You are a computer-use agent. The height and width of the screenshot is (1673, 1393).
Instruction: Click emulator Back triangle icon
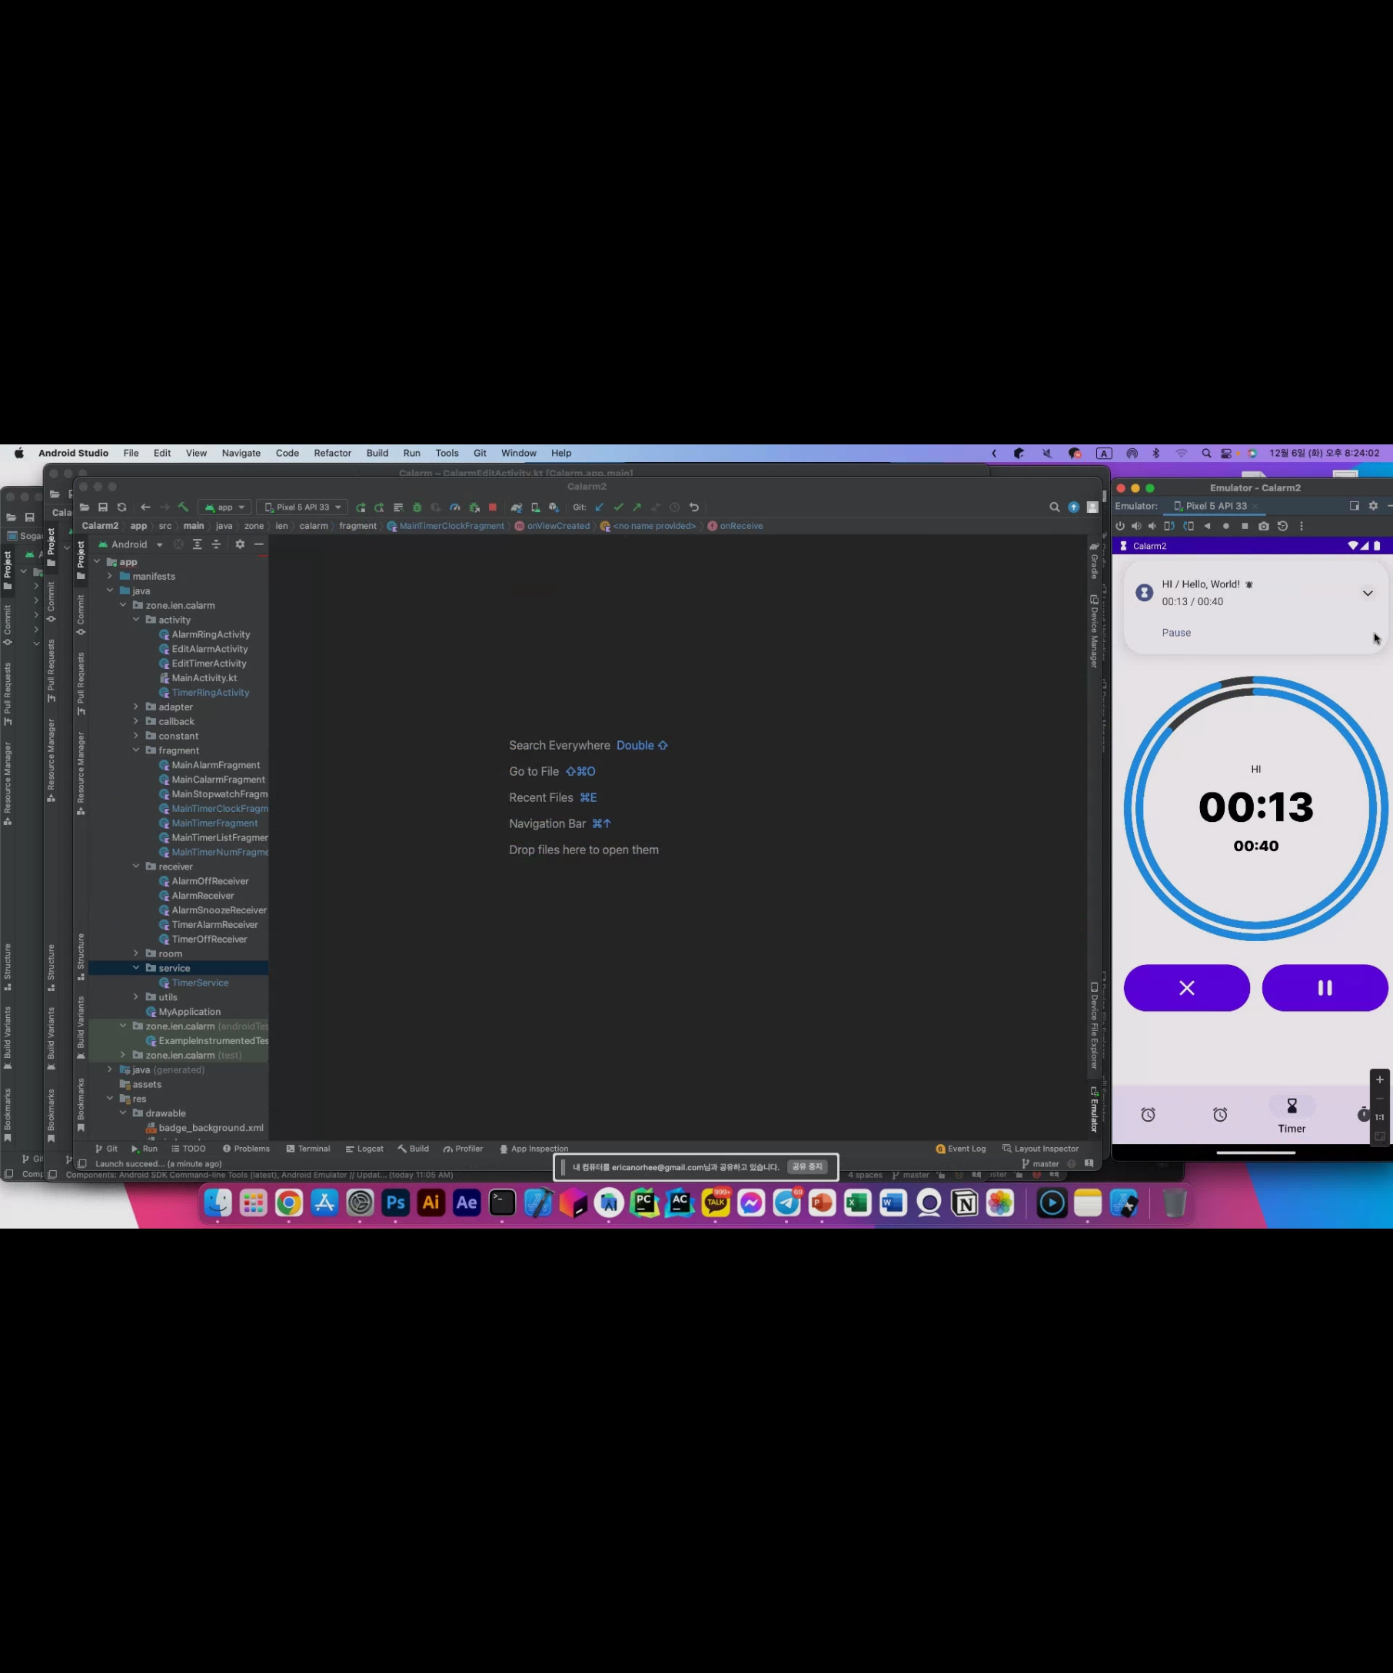click(x=1208, y=526)
